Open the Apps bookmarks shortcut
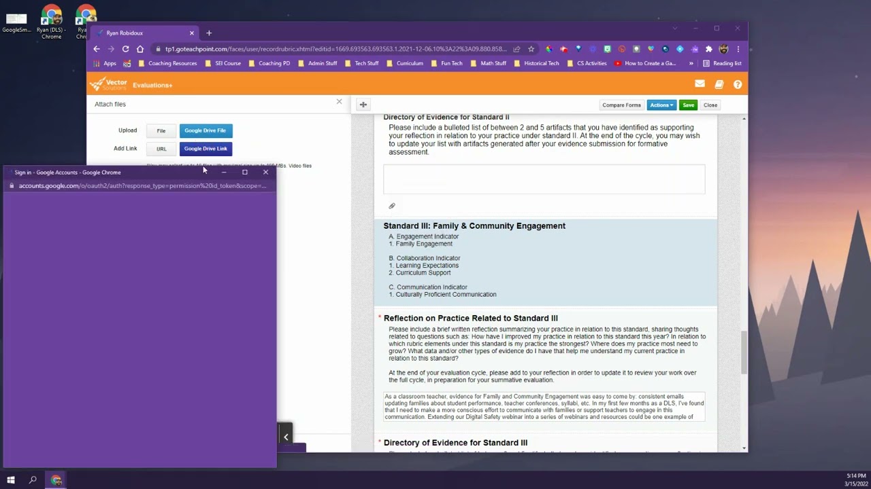Screen dimensions: 871x489 pyautogui.click(x=105, y=63)
